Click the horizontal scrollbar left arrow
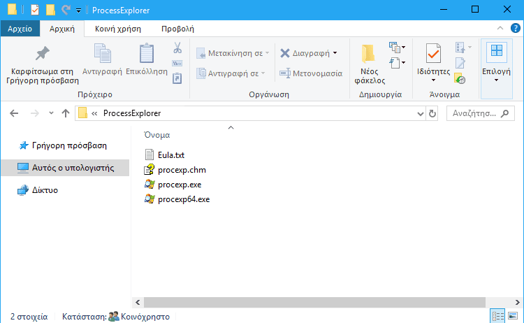The height and width of the screenshot is (323, 524). 138,302
